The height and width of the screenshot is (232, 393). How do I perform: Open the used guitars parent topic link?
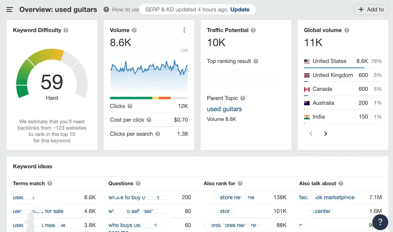[224, 109]
